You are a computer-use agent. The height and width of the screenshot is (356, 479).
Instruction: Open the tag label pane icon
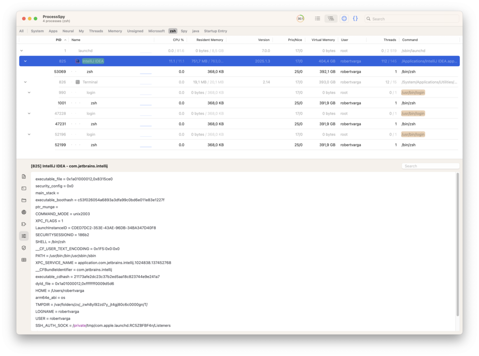(x=24, y=224)
